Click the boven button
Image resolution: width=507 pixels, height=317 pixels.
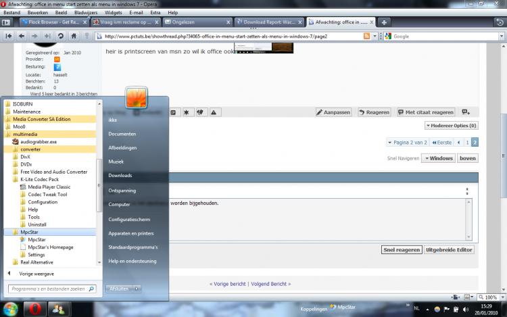click(468, 158)
